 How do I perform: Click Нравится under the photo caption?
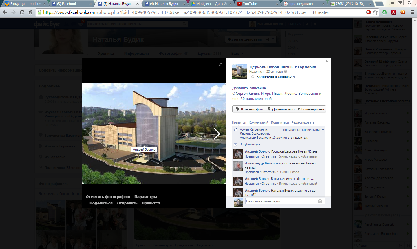[239, 122]
